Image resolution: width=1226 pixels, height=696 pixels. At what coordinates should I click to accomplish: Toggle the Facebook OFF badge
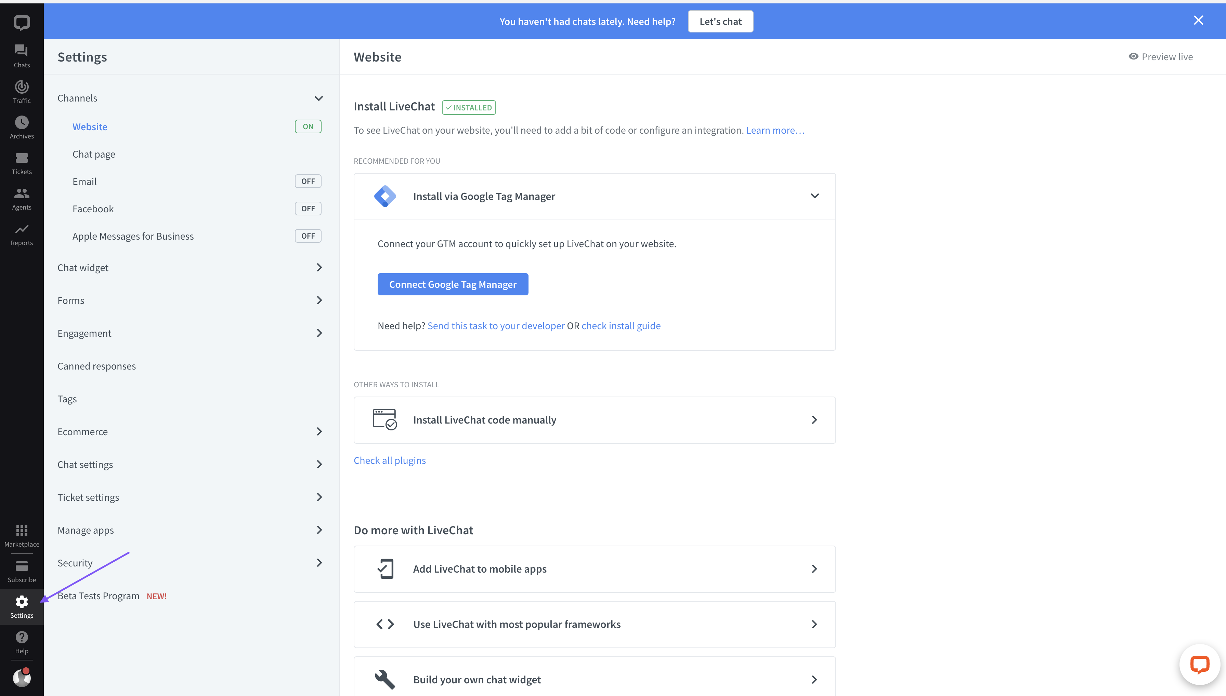click(308, 209)
